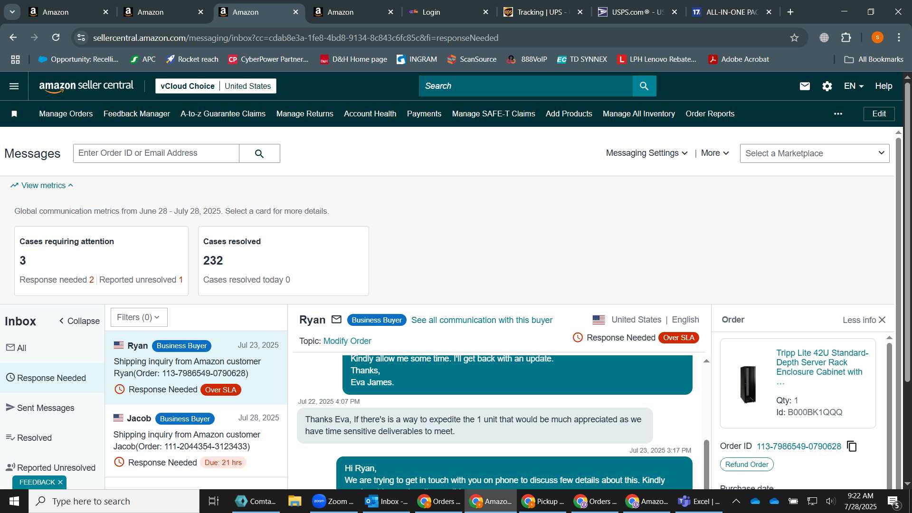This screenshot has width=912, height=513.
Task: Open Payments in the nav bar
Action: (x=424, y=114)
